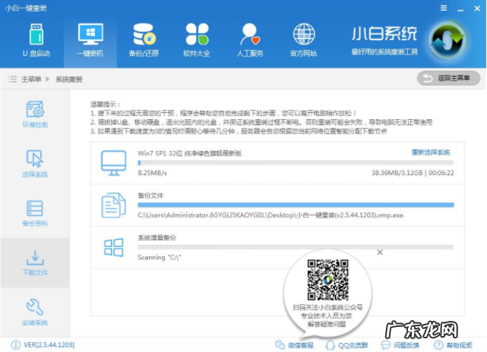Click the VER[2.5.44.1203] version info
The image size is (487, 352).
(x=49, y=345)
